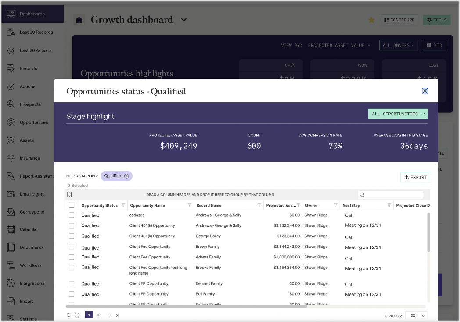Open Settings from the sidebar menu
Screen dimensions: 460x322
(27, 318)
